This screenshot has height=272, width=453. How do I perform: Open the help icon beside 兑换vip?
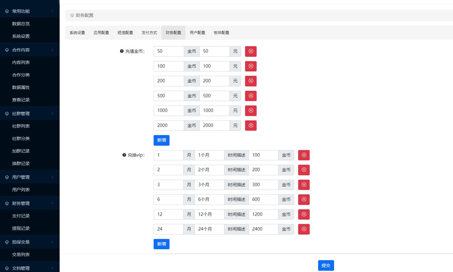coord(124,155)
